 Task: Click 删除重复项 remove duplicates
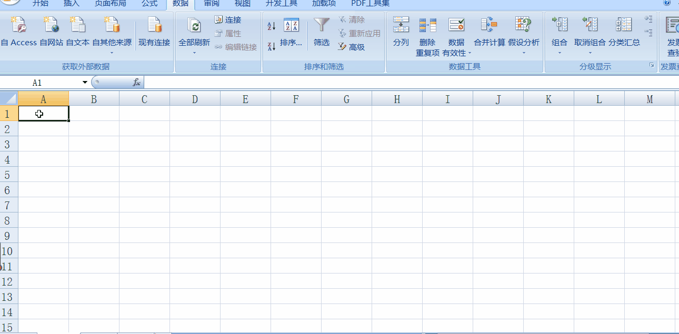(x=427, y=37)
